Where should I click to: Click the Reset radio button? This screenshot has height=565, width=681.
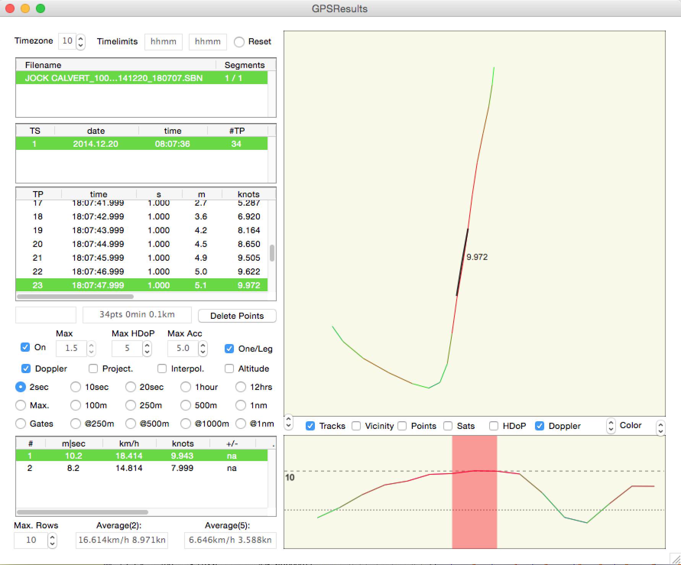point(239,42)
